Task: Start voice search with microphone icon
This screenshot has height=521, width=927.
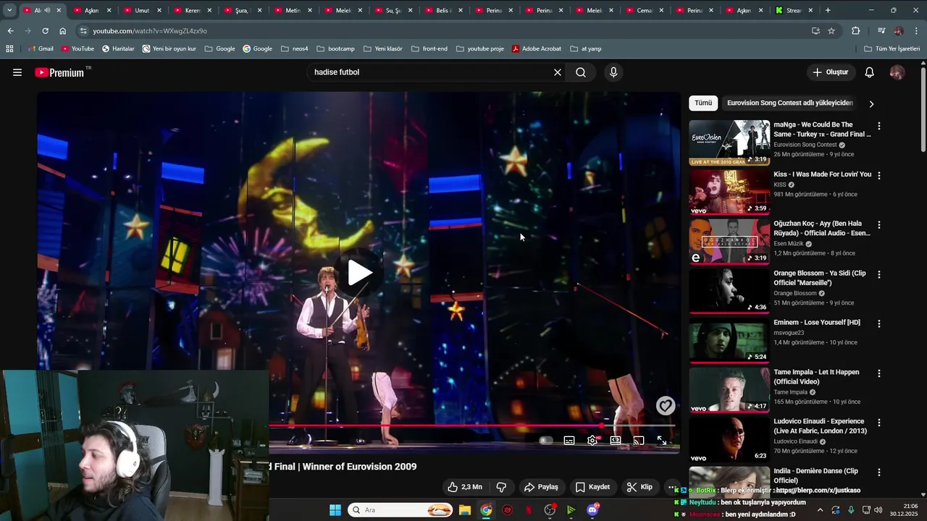Action: point(613,72)
